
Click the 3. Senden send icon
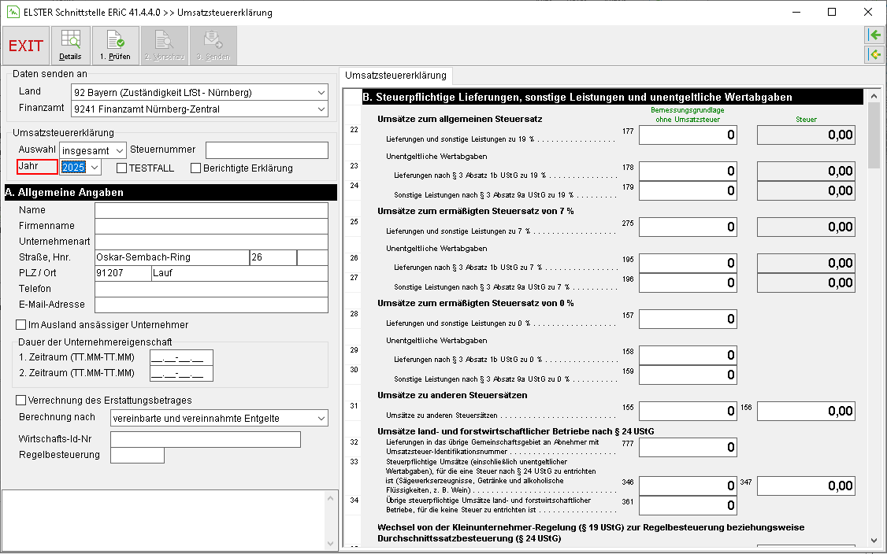(213, 45)
